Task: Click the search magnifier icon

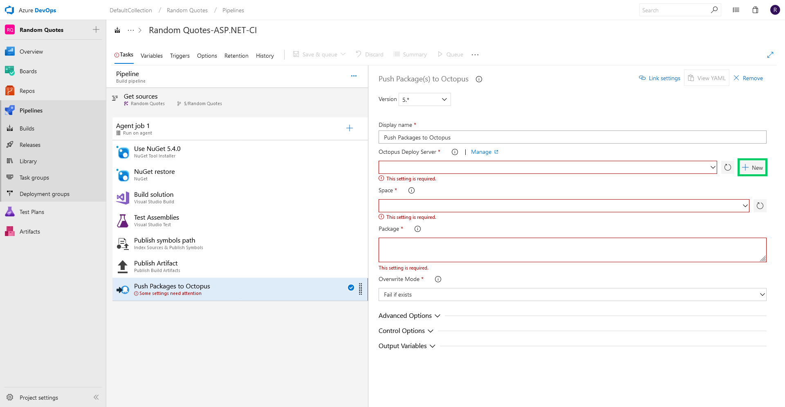Action: click(x=714, y=10)
